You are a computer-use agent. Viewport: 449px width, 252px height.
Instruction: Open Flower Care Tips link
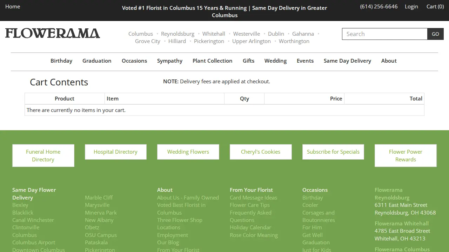click(x=250, y=205)
